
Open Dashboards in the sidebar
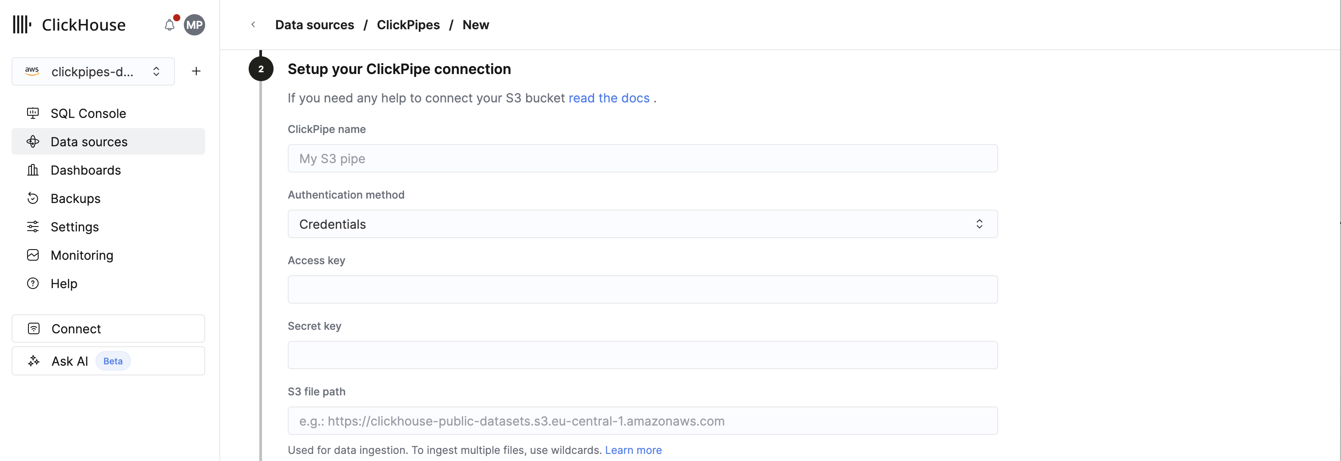click(x=85, y=170)
